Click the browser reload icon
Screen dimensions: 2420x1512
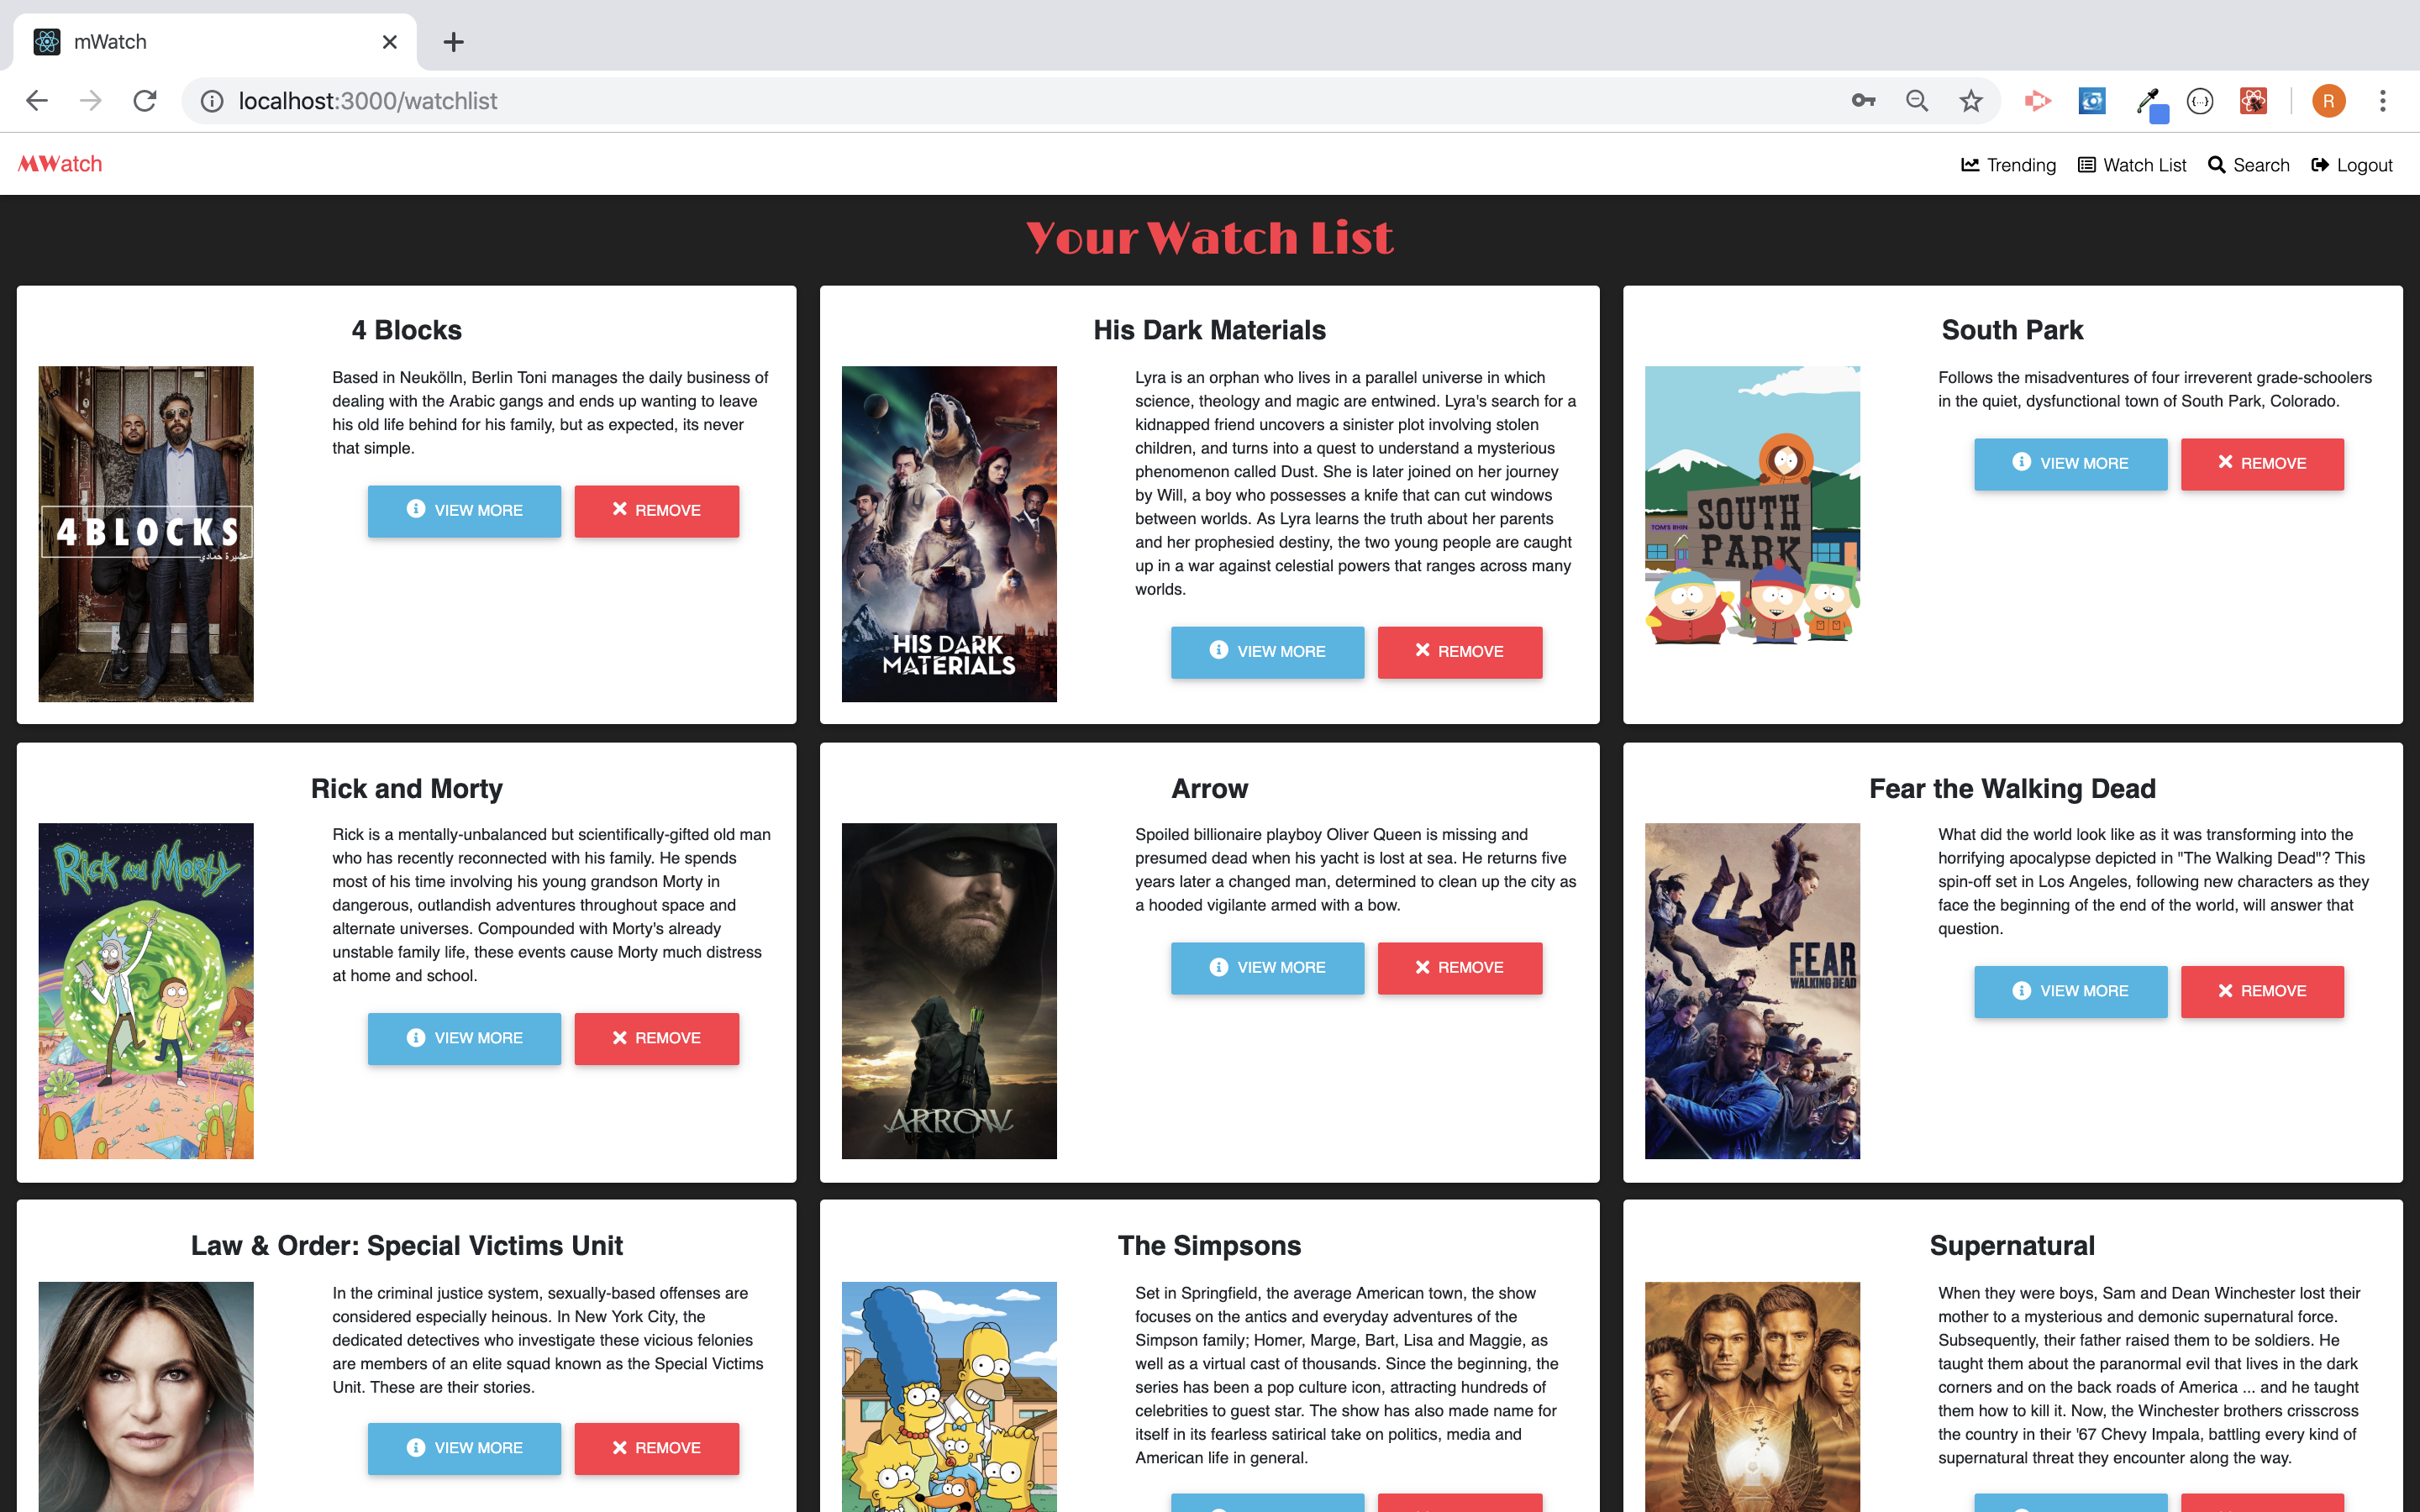(x=145, y=101)
